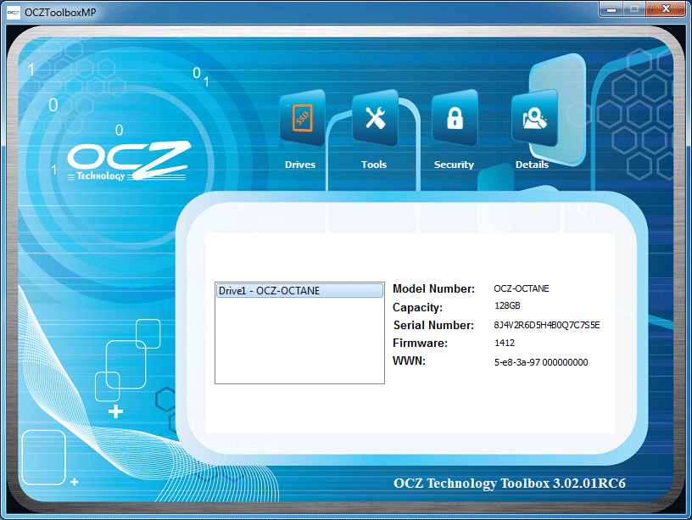
Task: Select the Tools text label
Action: pyautogui.click(x=374, y=165)
